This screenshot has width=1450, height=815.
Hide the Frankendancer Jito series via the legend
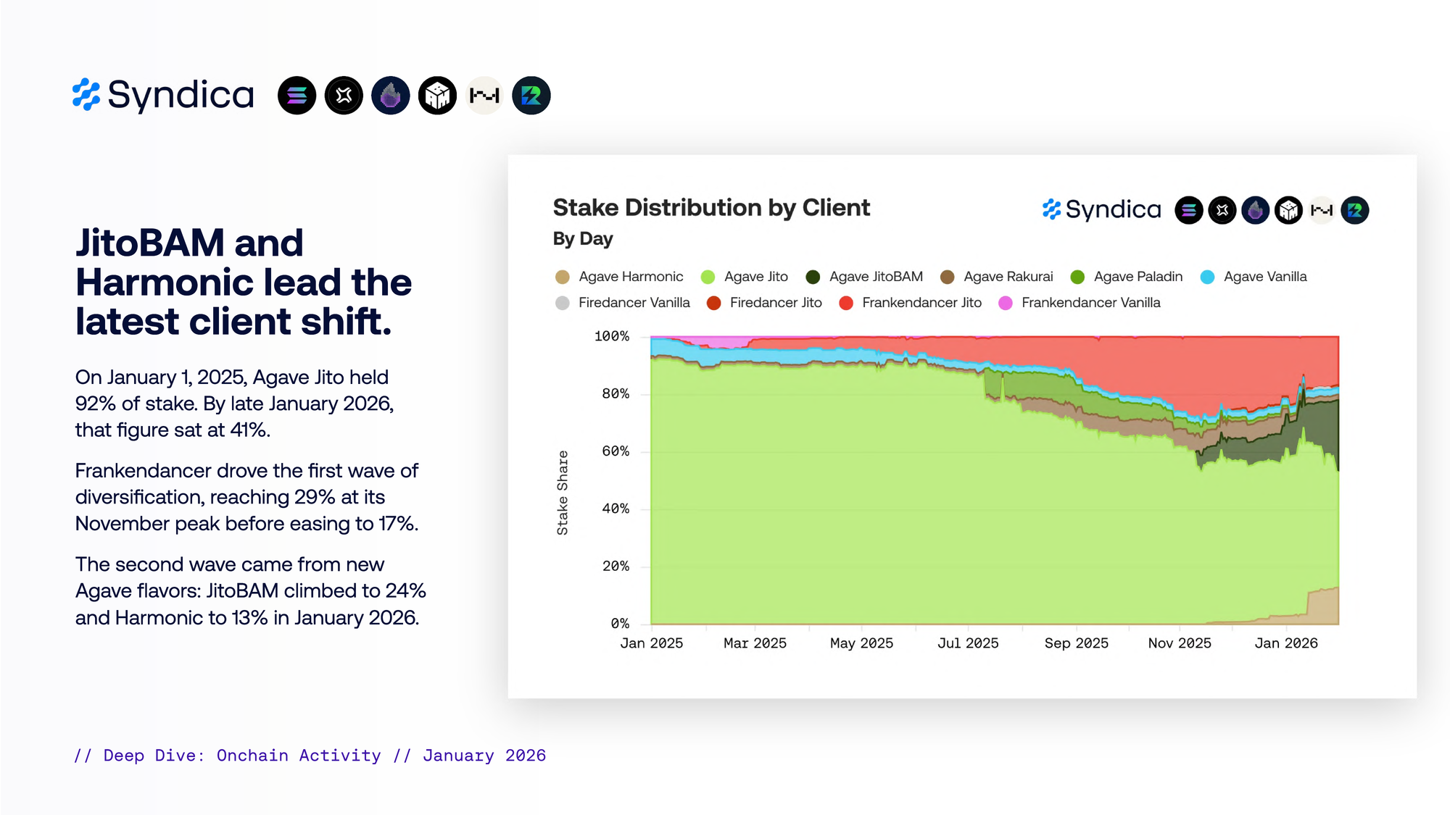pyautogui.click(x=921, y=303)
